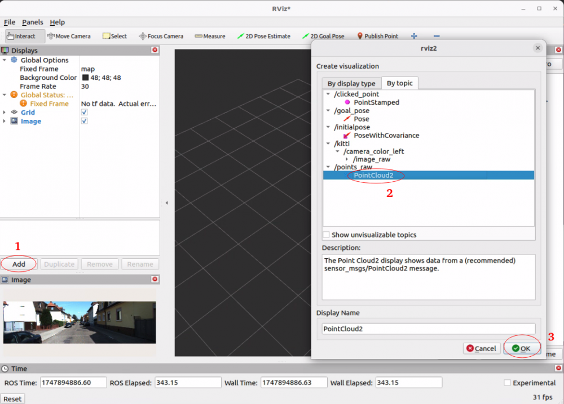This screenshot has width=564, height=404.
Task: Uncheck the Grid display checkbox
Action: 83,112
